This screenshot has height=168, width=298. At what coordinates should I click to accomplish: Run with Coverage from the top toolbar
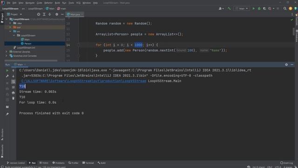coord(264,8)
